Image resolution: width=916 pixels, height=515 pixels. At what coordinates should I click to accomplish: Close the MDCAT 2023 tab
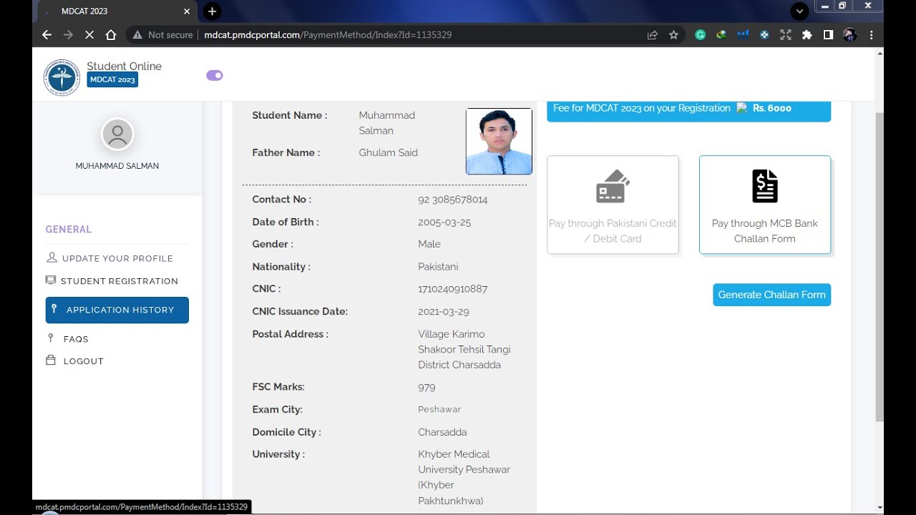(187, 11)
